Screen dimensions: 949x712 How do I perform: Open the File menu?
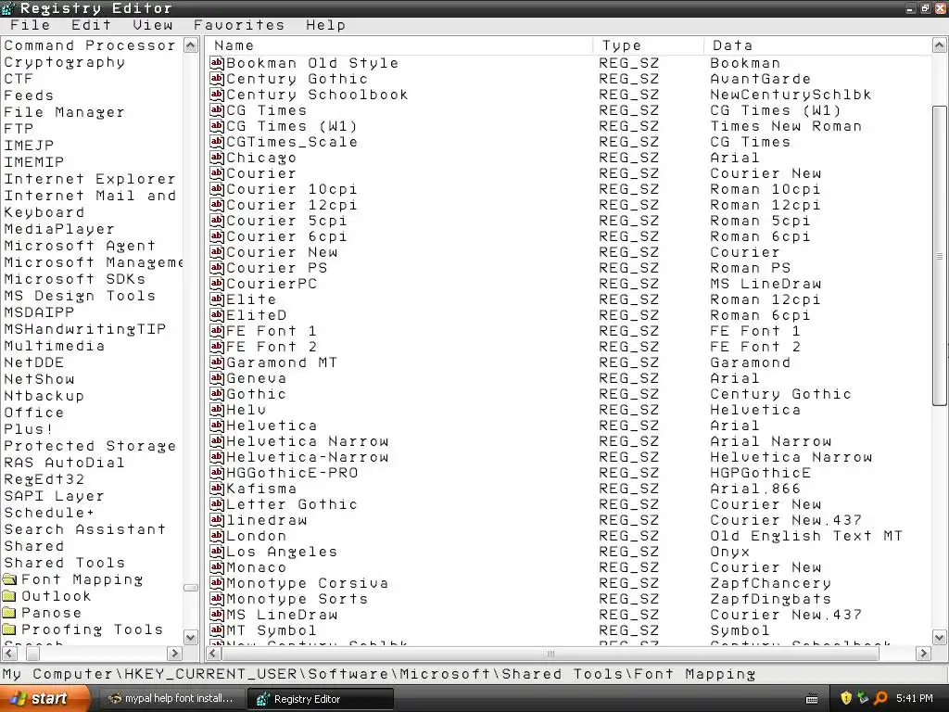(x=30, y=25)
